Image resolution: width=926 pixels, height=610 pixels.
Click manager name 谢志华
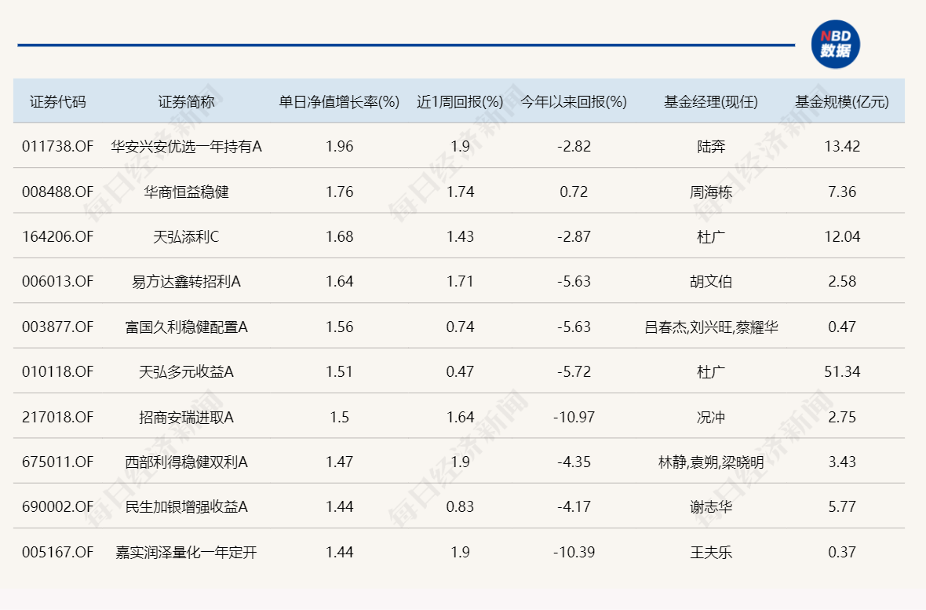click(711, 506)
